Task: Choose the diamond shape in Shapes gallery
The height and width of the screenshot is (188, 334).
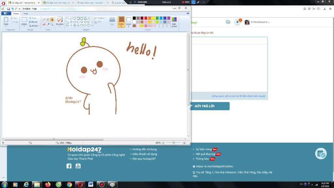Action: tap(71, 22)
